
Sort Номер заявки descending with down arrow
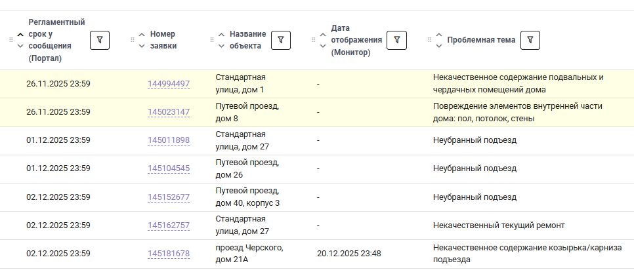142,46
